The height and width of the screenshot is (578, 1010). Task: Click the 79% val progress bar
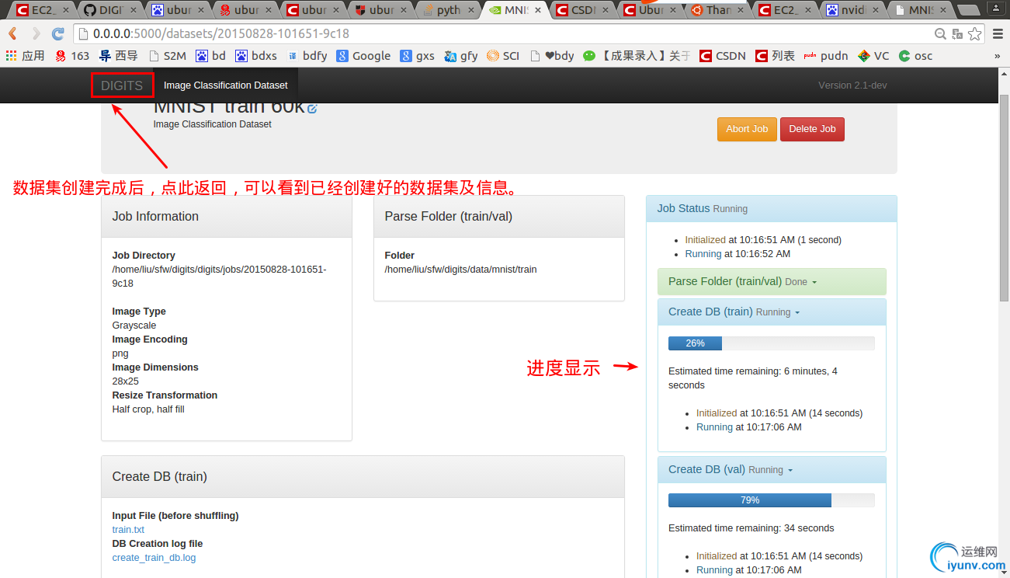click(772, 500)
